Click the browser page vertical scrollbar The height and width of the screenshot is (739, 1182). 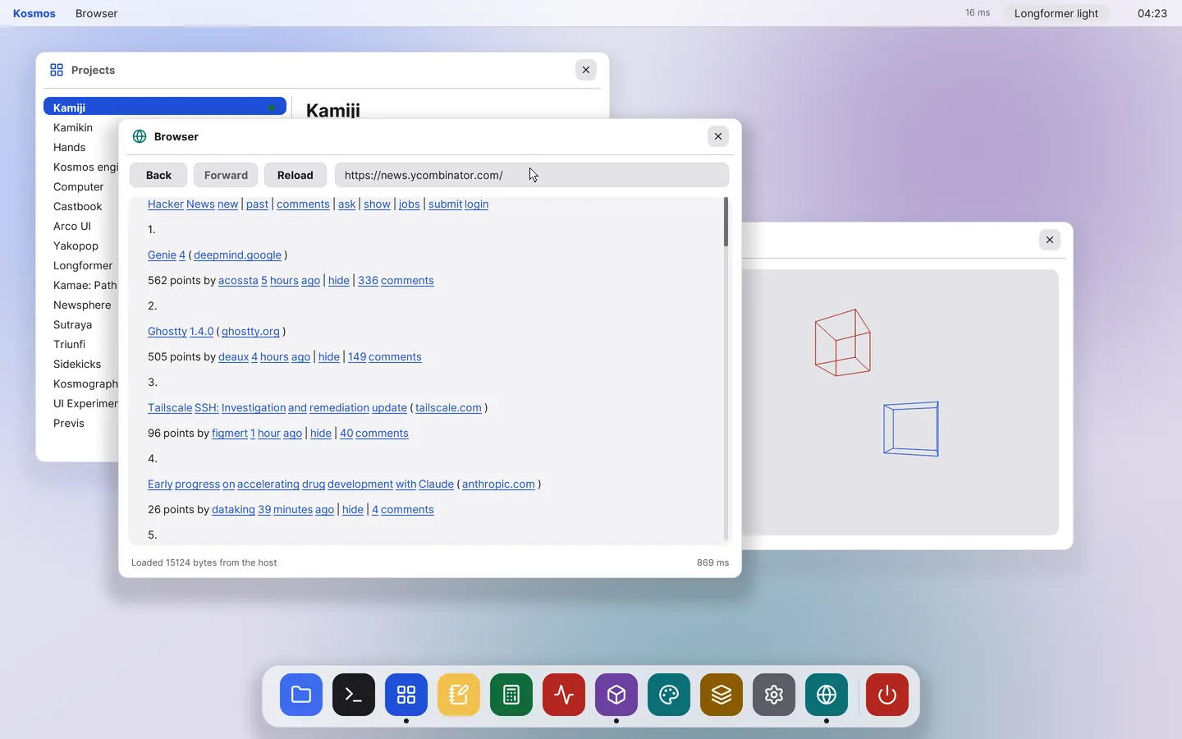point(726,222)
